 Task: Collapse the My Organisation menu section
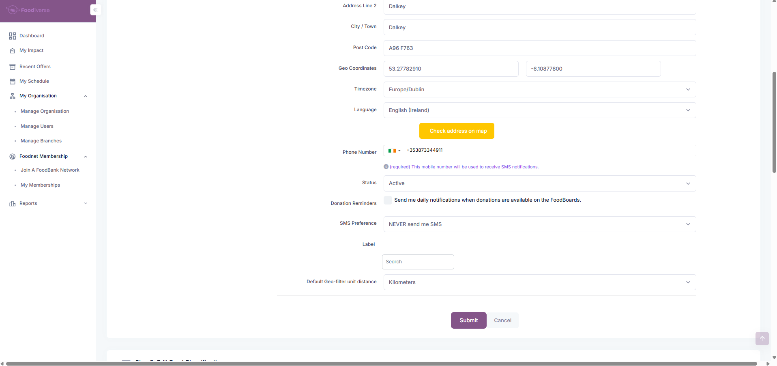86,96
